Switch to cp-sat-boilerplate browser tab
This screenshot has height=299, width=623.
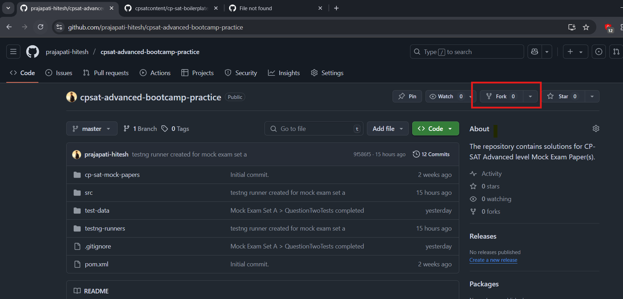coord(171,8)
